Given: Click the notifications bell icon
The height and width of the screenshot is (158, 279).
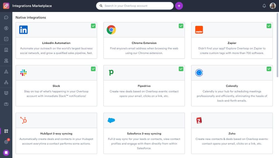Looking at the screenshot, I should pyautogui.click(x=264, y=6).
